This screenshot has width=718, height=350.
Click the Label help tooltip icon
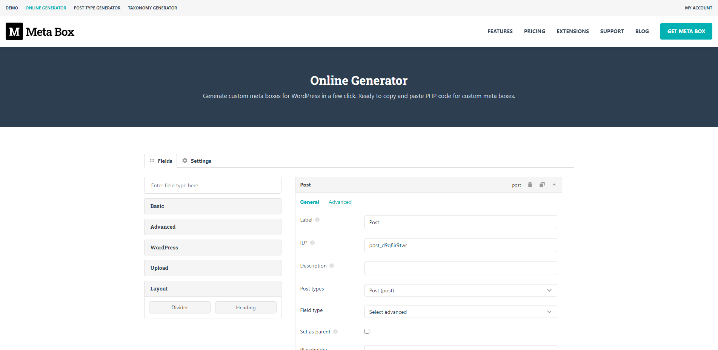pyautogui.click(x=317, y=220)
